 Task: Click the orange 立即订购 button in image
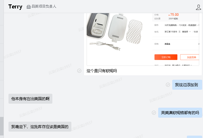click(166, 57)
